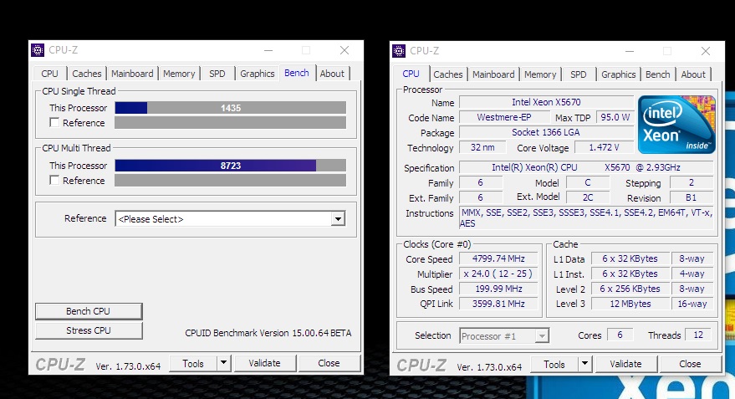Click Threads value 12
Viewport: 735px width, 399px height.
click(x=698, y=335)
